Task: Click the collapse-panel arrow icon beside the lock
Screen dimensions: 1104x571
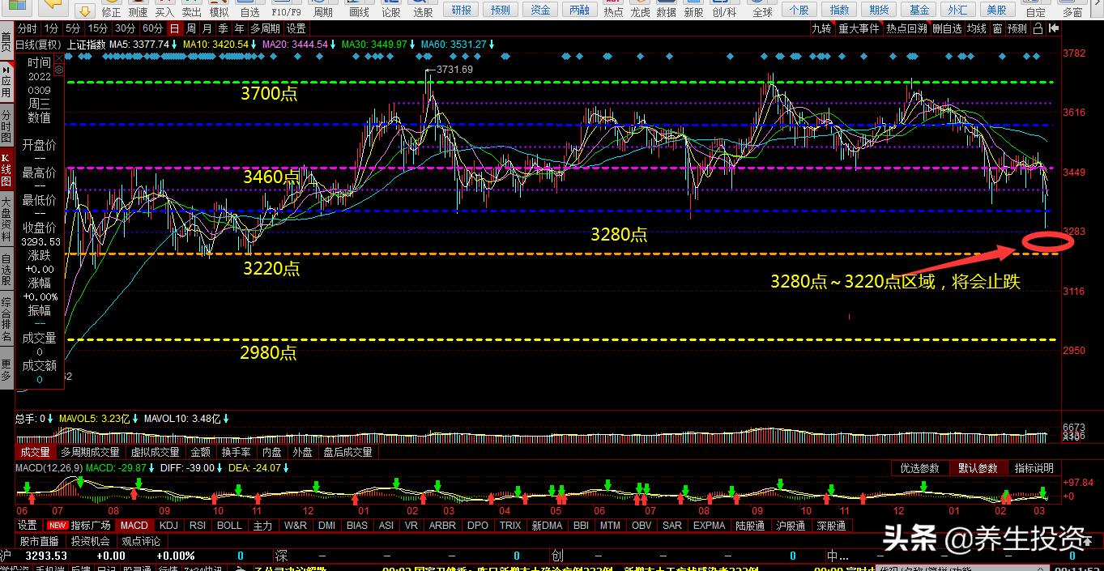Action: point(1053,29)
